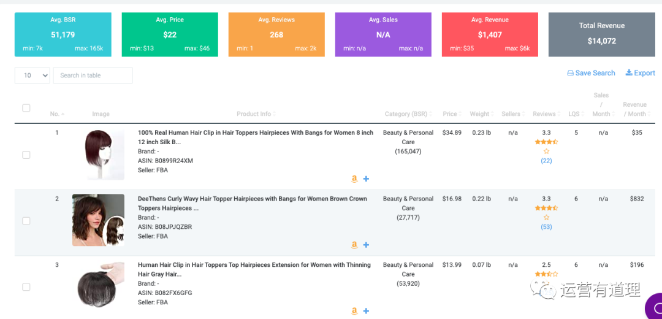Tick the select-all checkbox in table header
Screen dimensions: 662x319
click(x=26, y=108)
